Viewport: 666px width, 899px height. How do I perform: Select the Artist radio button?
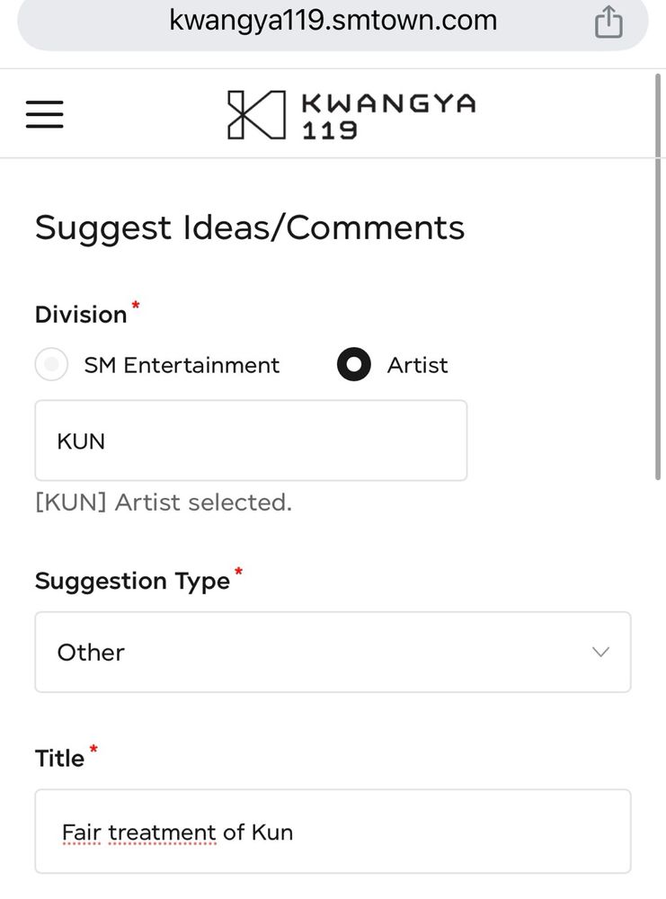coord(354,365)
